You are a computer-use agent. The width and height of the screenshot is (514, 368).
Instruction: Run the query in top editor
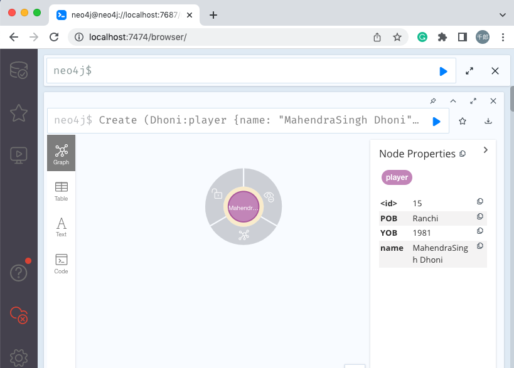click(443, 71)
